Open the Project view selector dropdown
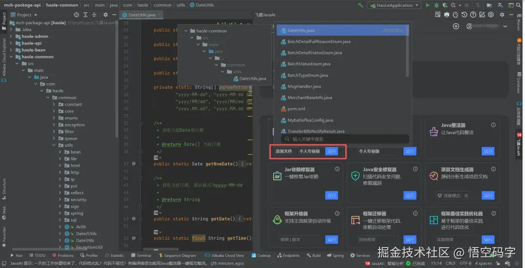Viewport: 525px width, 268px height. pos(24,15)
